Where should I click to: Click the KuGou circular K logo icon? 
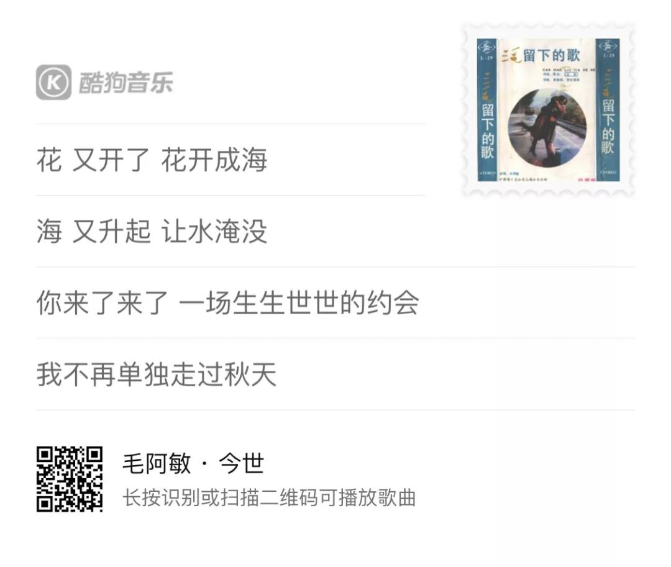tap(53, 82)
